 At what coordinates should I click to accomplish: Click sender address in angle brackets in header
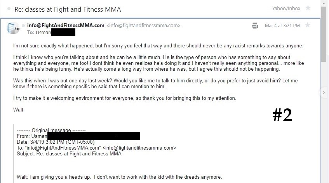[x=143, y=25]
